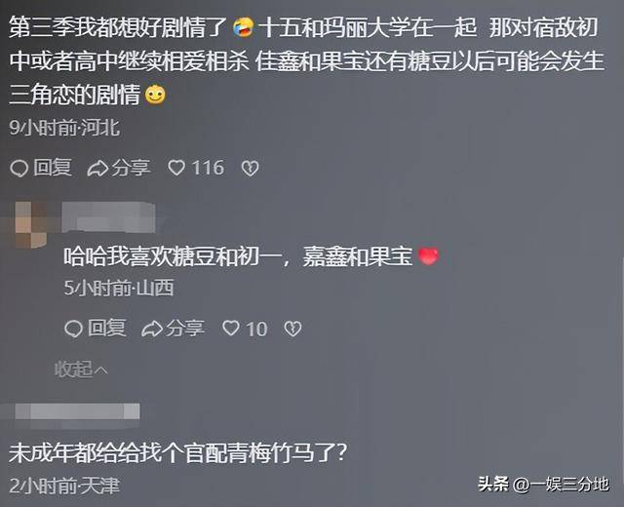Select the first comment text about 第三季

(x=306, y=60)
